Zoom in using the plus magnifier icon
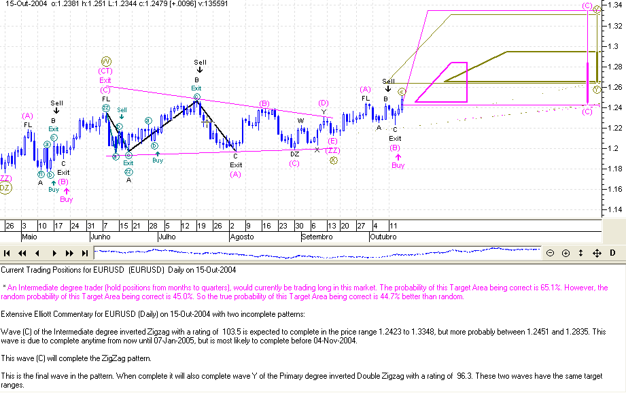 (x=566, y=253)
